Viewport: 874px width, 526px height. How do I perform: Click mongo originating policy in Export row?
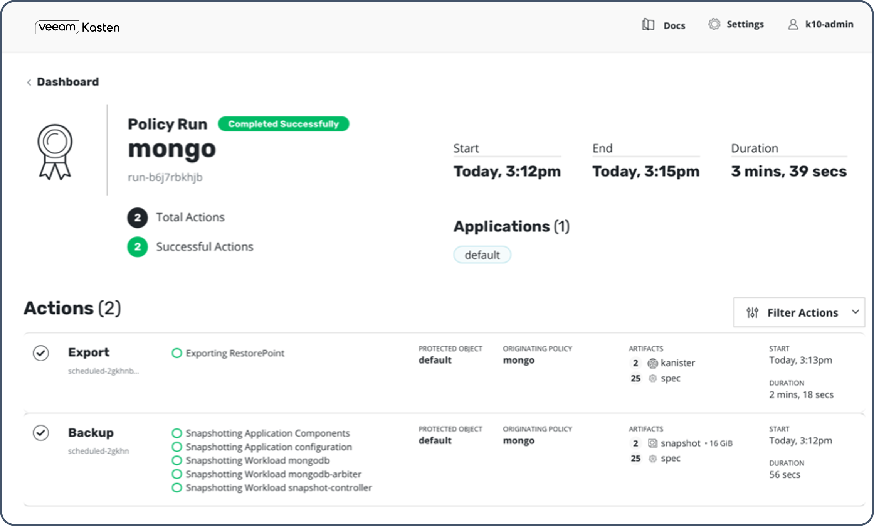[519, 360]
